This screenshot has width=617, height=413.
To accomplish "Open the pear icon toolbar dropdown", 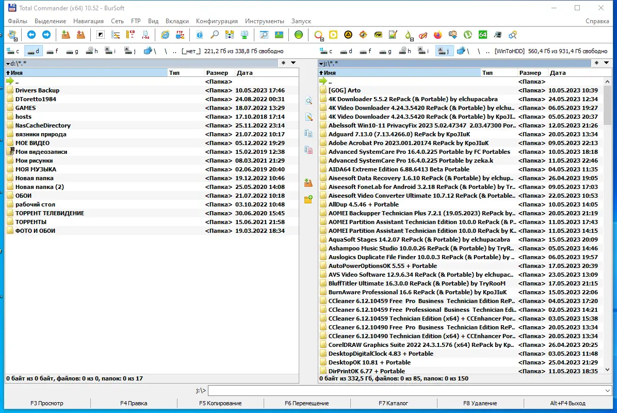I will pyautogui.click(x=412, y=39).
